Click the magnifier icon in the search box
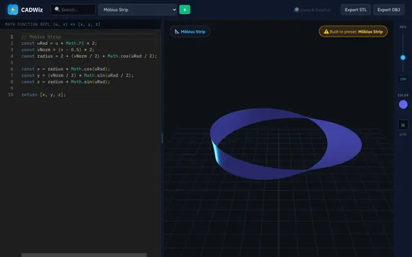Viewport: 412px width, 257px height. click(x=57, y=10)
